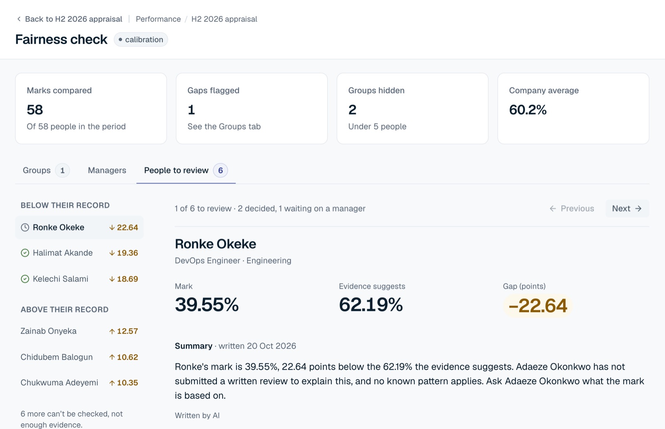The image size is (665, 429).
Task: Click the clock status icon next to Ronke Okeke
Action: (25, 227)
